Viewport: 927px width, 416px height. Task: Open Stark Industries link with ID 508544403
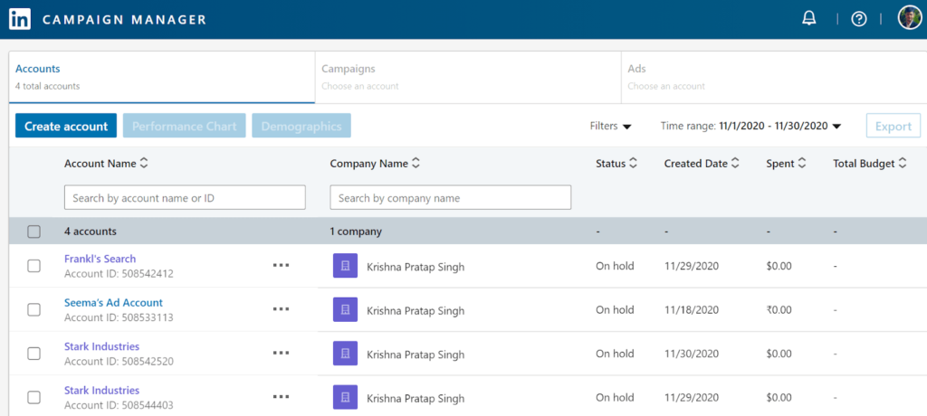click(101, 390)
